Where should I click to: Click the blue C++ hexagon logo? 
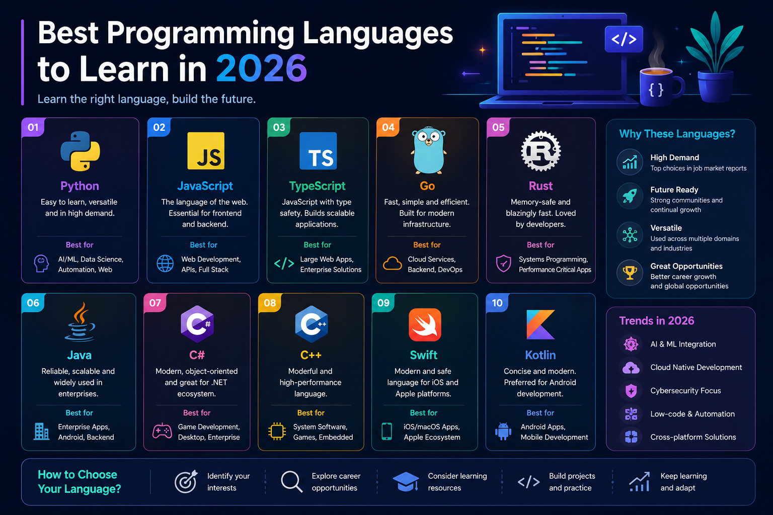(312, 324)
